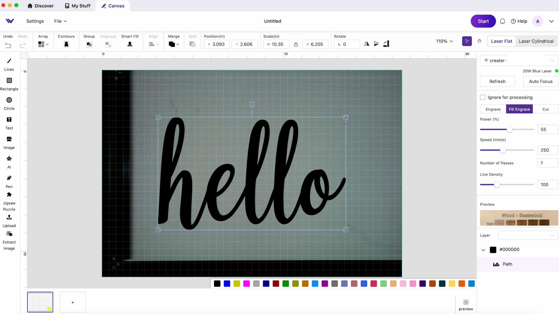
Task: Switch to the hand pan tool
Action: click(479, 41)
